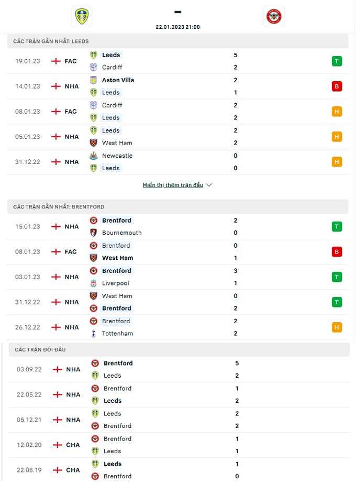Click the Newcastle team badge

coord(94,156)
